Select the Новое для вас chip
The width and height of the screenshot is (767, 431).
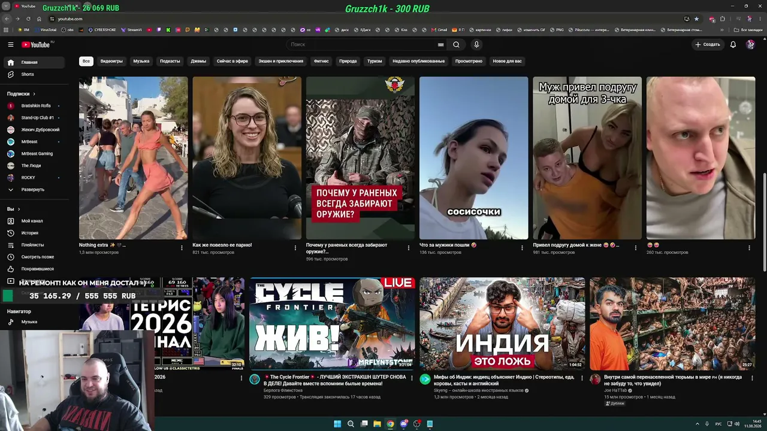pos(508,61)
